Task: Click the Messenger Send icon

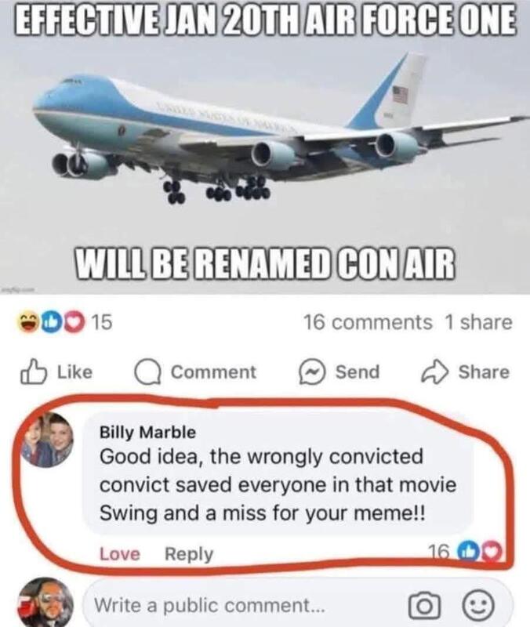Action: tap(311, 371)
